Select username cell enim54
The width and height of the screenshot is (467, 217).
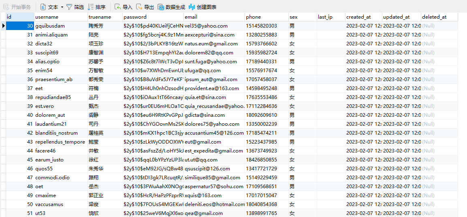[x=61, y=71]
